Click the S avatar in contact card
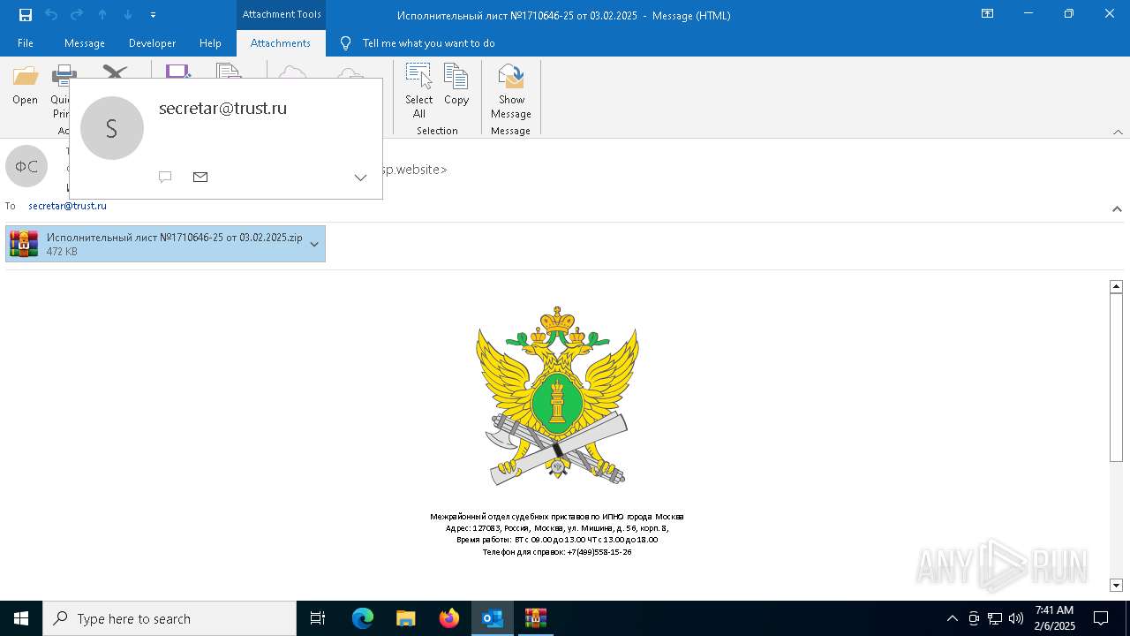The height and width of the screenshot is (636, 1130). [x=112, y=128]
